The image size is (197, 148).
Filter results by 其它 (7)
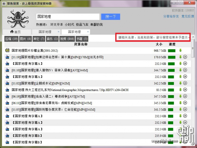click(39, 39)
